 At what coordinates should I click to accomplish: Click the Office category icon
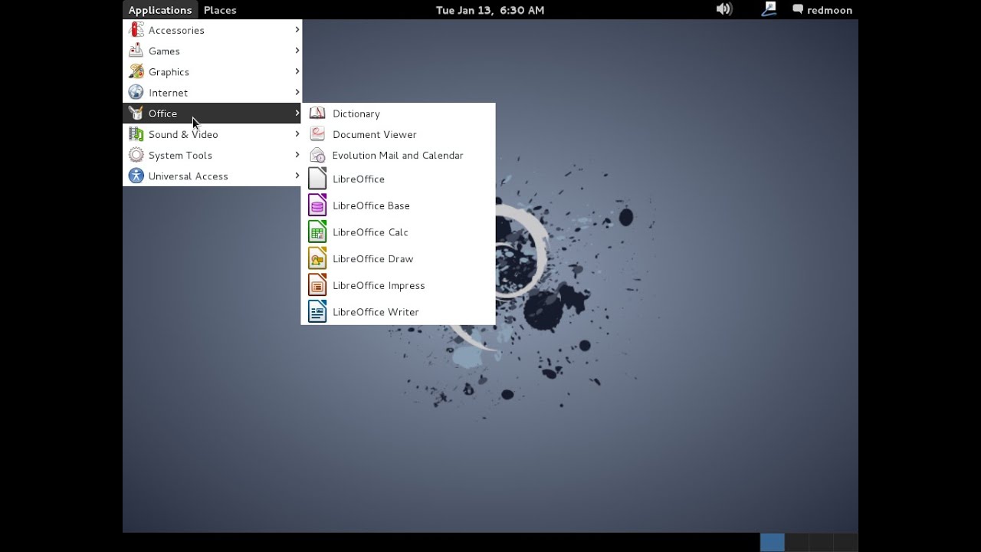tap(136, 113)
